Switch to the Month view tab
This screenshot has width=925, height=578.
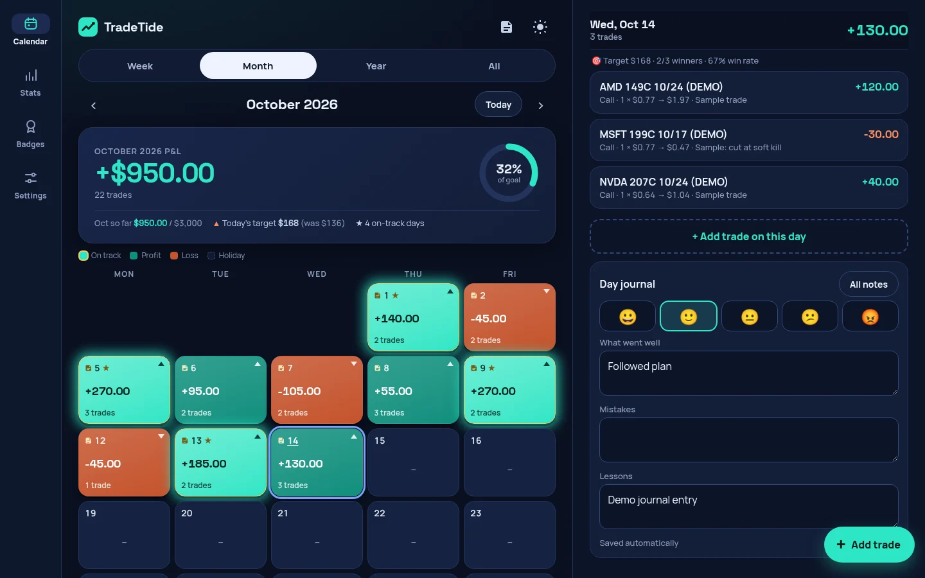pos(258,66)
